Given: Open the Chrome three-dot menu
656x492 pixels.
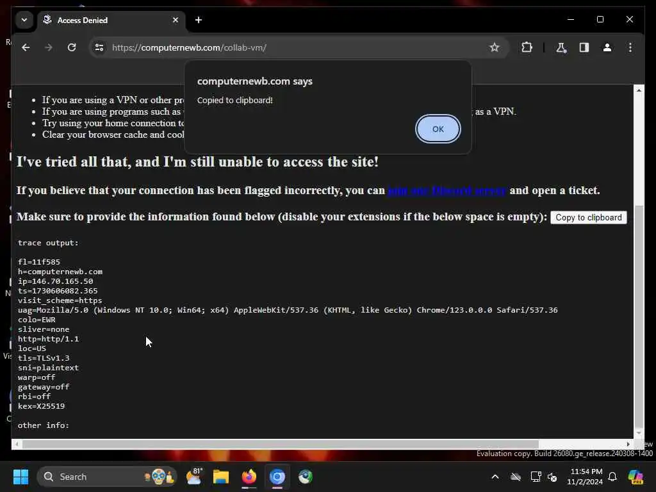Looking at the screenshot, I should point(630,47).
